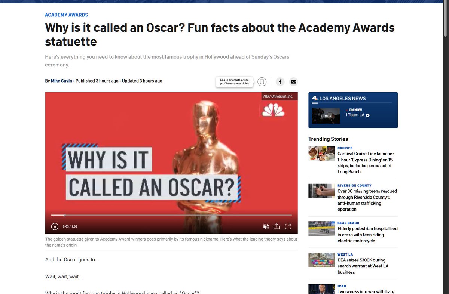Open the Iran story thumbnail
The image size is (449, 294).
point(321,289)
